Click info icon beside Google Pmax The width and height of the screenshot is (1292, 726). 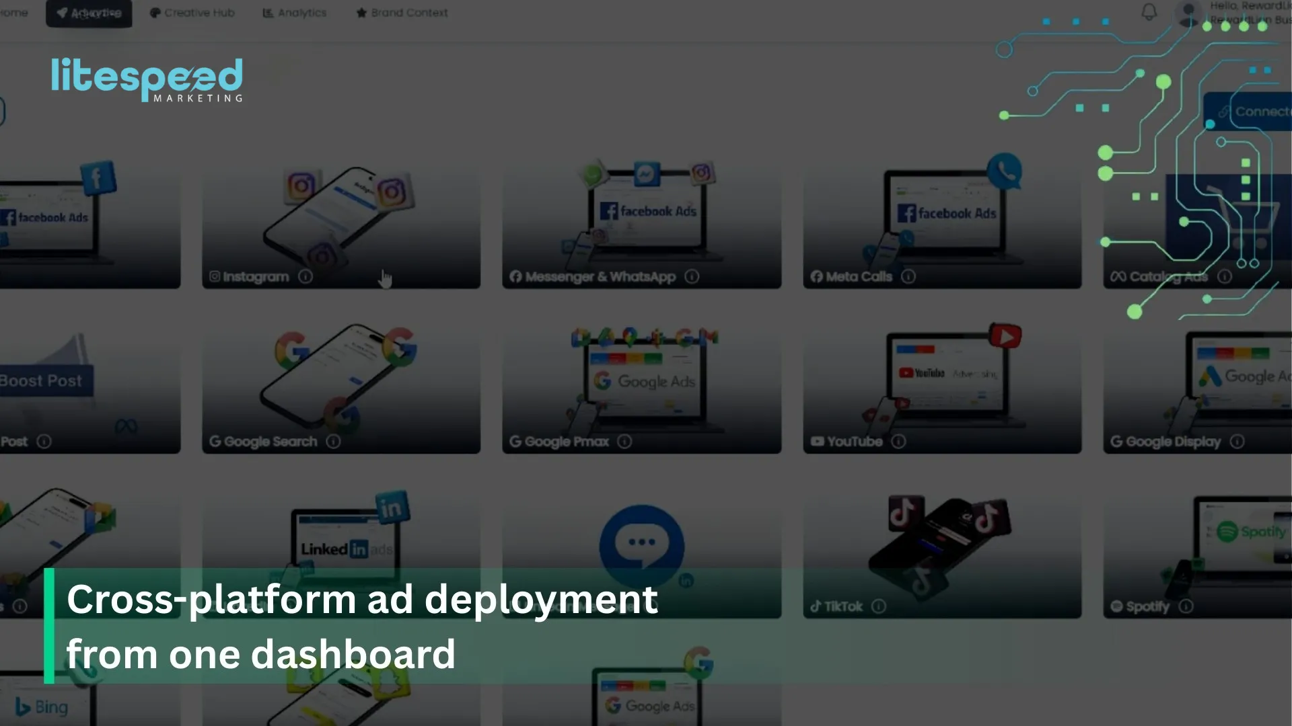pyautogui.click(x=624, y=442)
